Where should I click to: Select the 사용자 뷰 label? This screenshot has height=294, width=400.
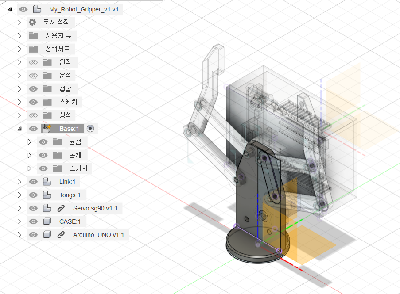tap(58, 36)
